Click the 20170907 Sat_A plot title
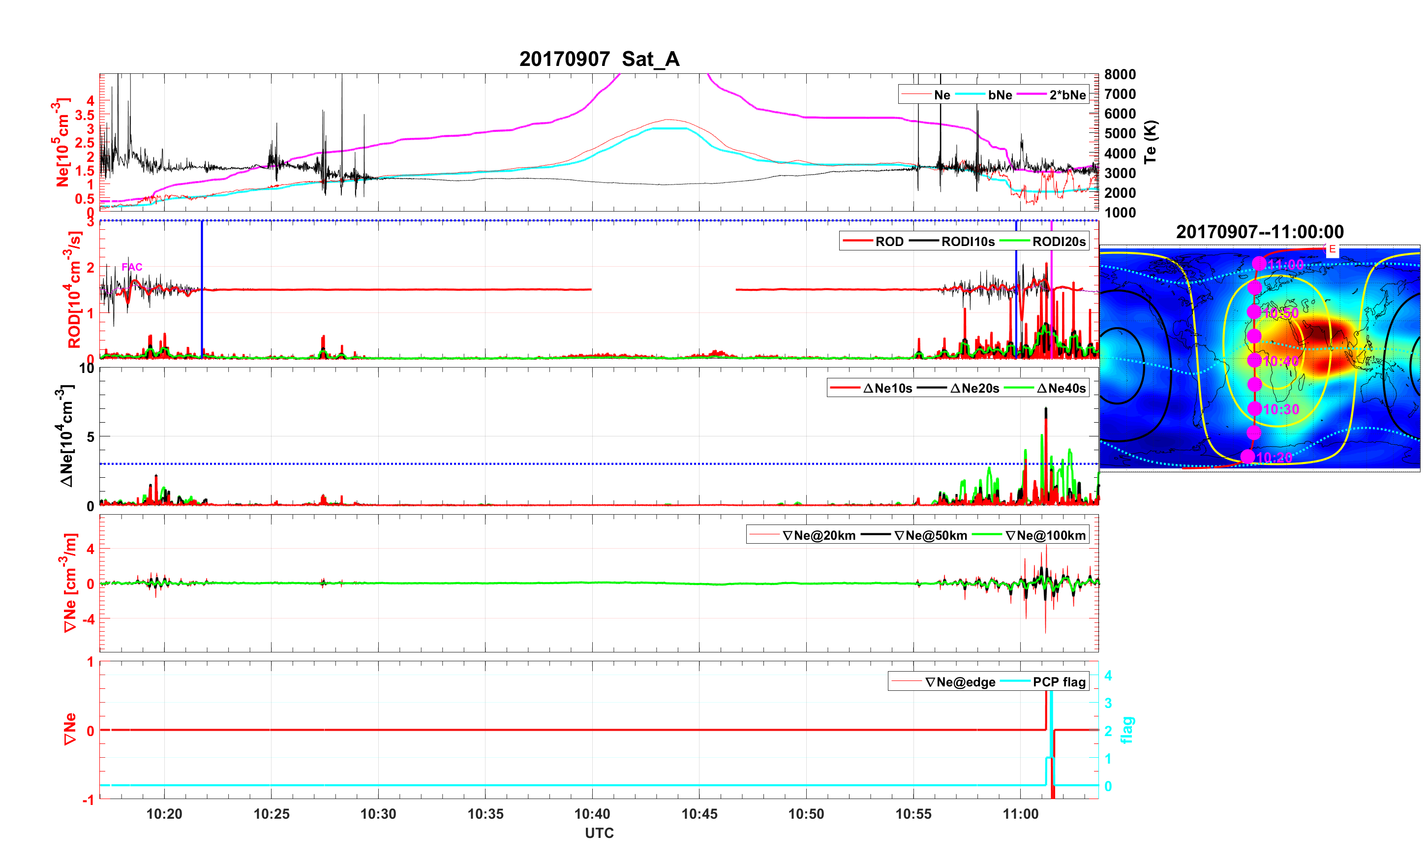 pyautogui.click(x=599, y=59)
